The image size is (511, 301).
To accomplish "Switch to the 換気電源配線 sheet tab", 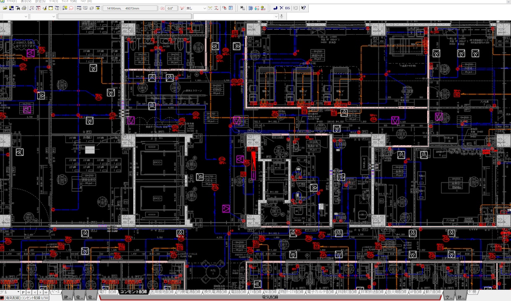I will 215,292.
